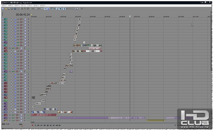Click the 00:06:43.24 timecode display
This screenshot has width=214, height=131.
click(x=23, y=14)
